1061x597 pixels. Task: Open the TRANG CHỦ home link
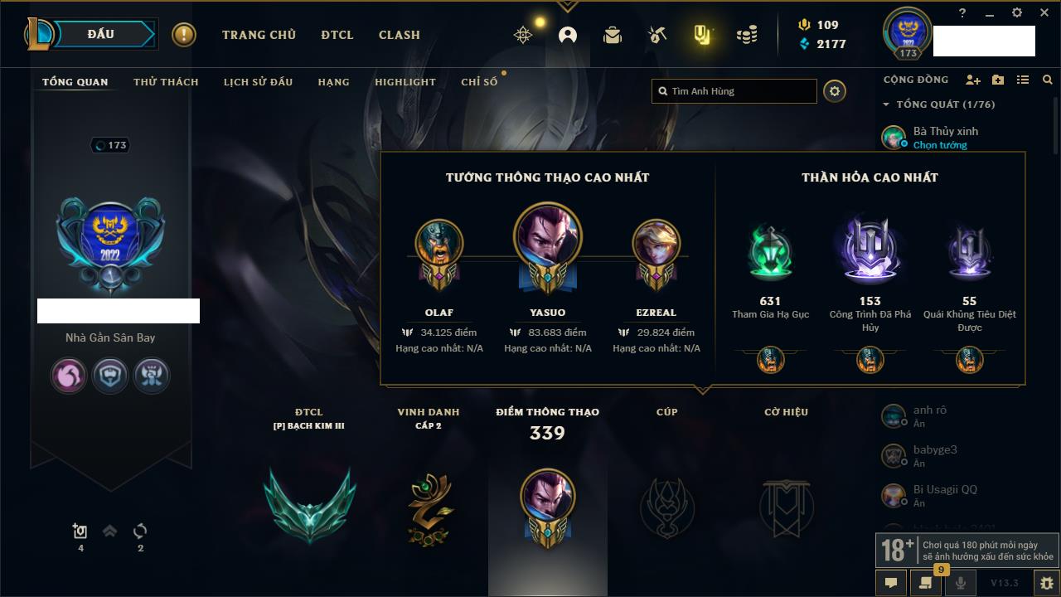click(x=259, y=35)
